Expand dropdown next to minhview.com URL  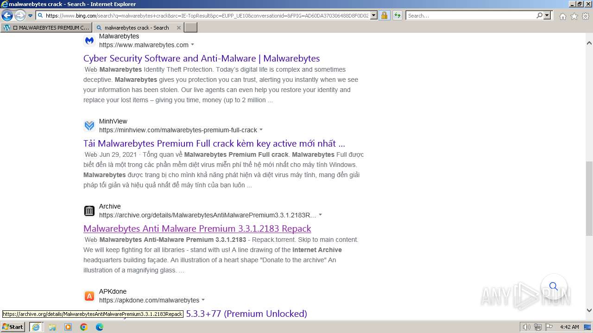(261, 130)
